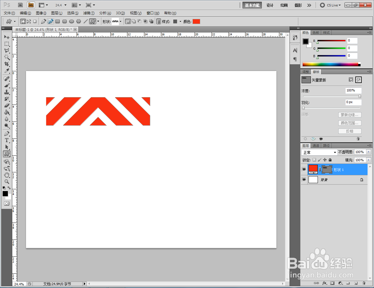Toggle lock all for the layer

330,160
